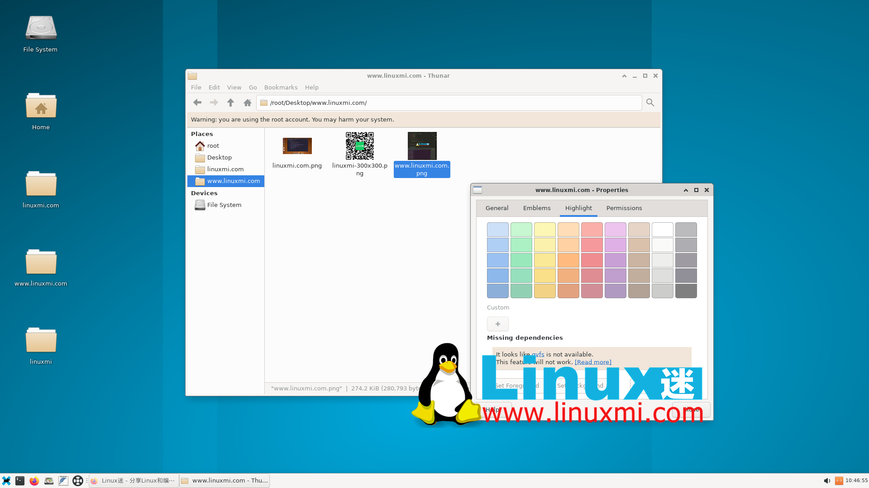Select linuxmi.com in Places sidebar
This screenshot has width=869, height=488.
pyautogui.click(x=226, y=169)
